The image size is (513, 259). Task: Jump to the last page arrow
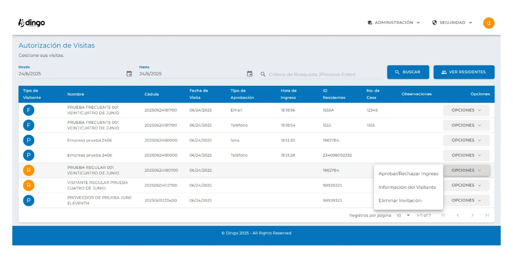pyautogui.click(x=487, y=215)
